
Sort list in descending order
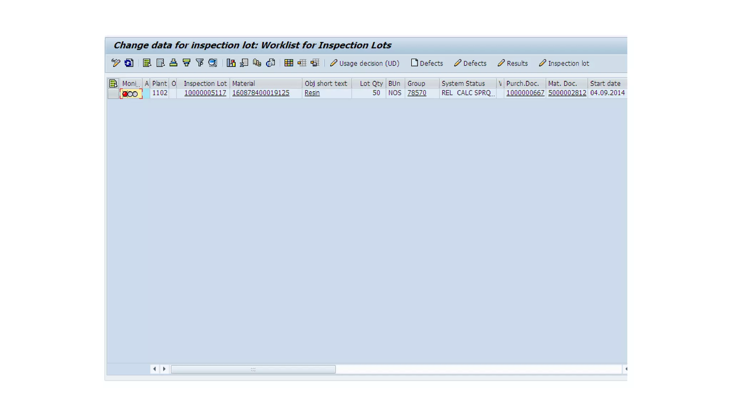point(187,63)
